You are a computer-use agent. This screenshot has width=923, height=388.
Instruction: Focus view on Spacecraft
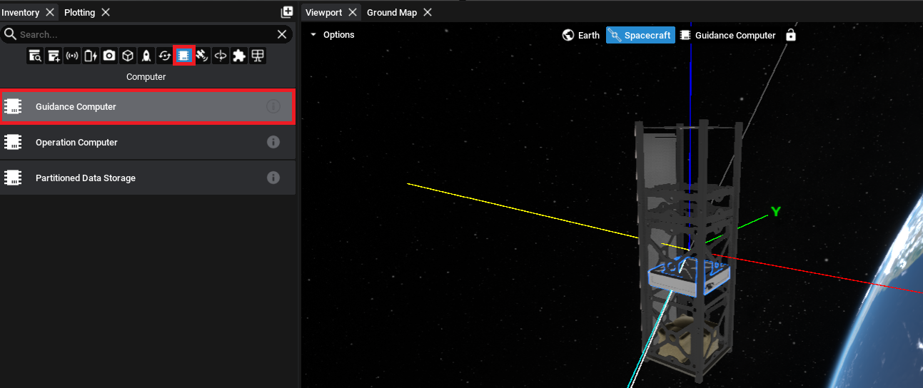[640, 35]
